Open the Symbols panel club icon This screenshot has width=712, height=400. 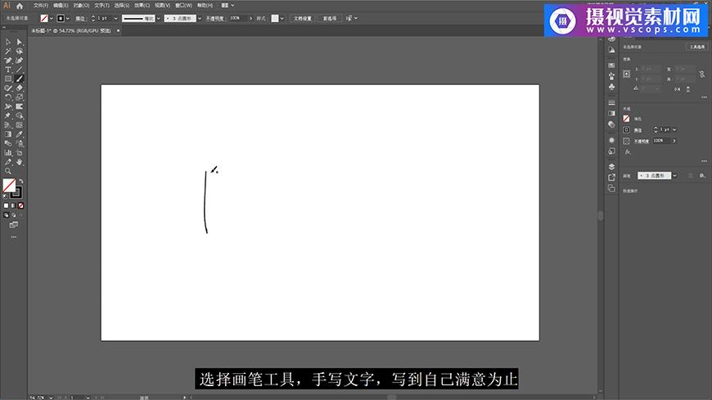[611, 87]
